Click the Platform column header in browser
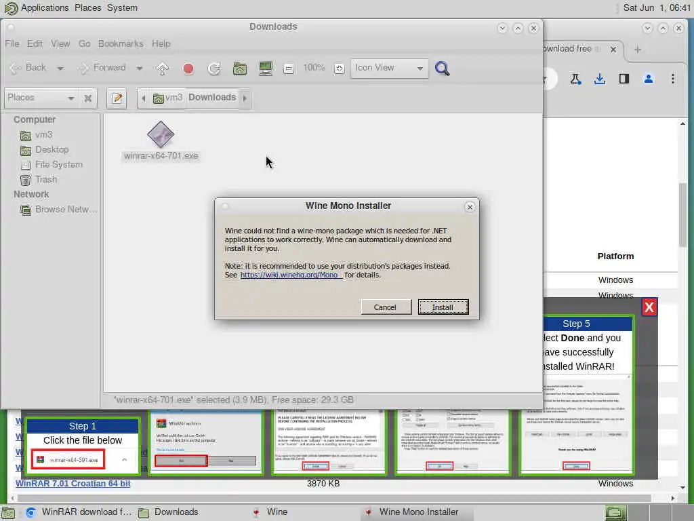 [615, 256]
